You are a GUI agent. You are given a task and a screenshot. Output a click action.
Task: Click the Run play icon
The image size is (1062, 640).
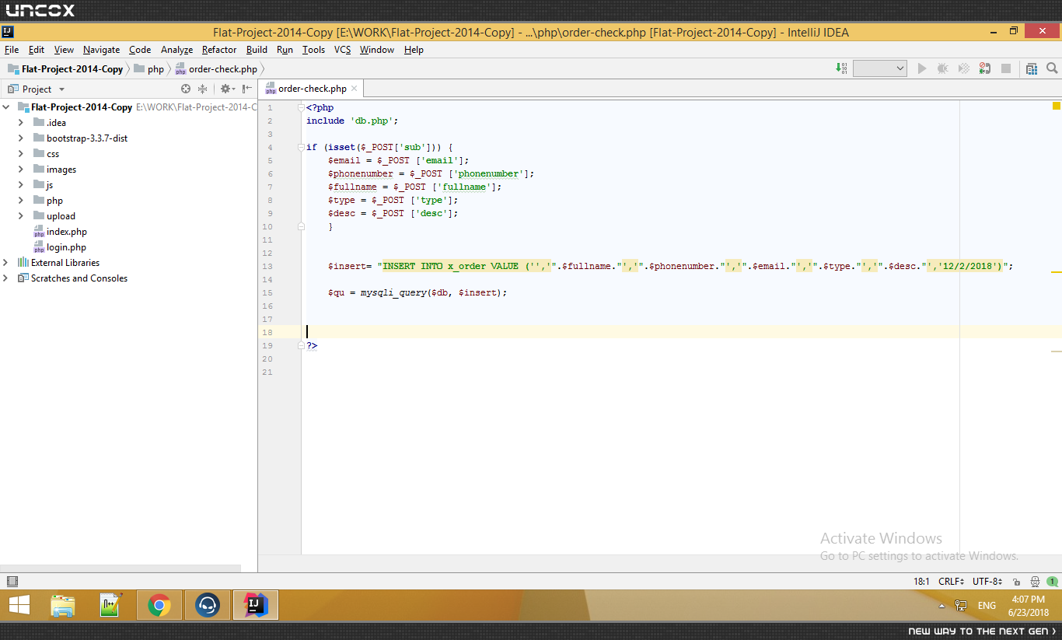(922, 68)
